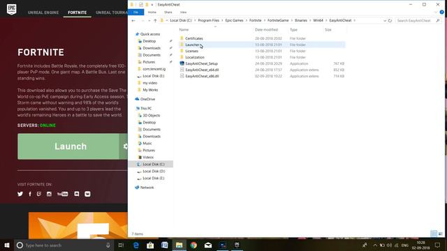This screenshot has height=251, width=447.
Task: Switch to large icons view layout
Action: tap(441, 234)
